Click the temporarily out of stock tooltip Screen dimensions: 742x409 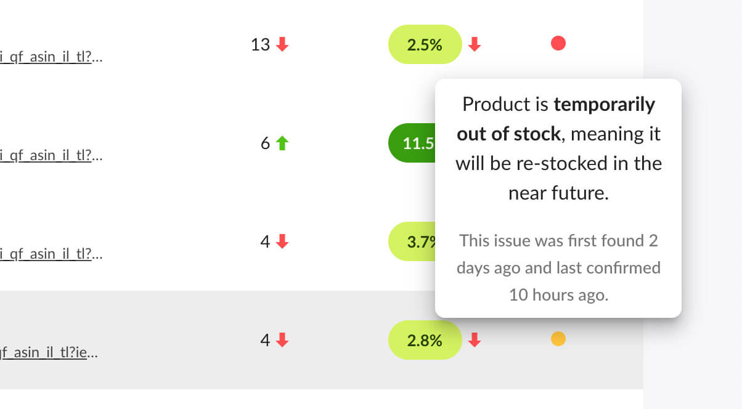click(x=558, y=197)
